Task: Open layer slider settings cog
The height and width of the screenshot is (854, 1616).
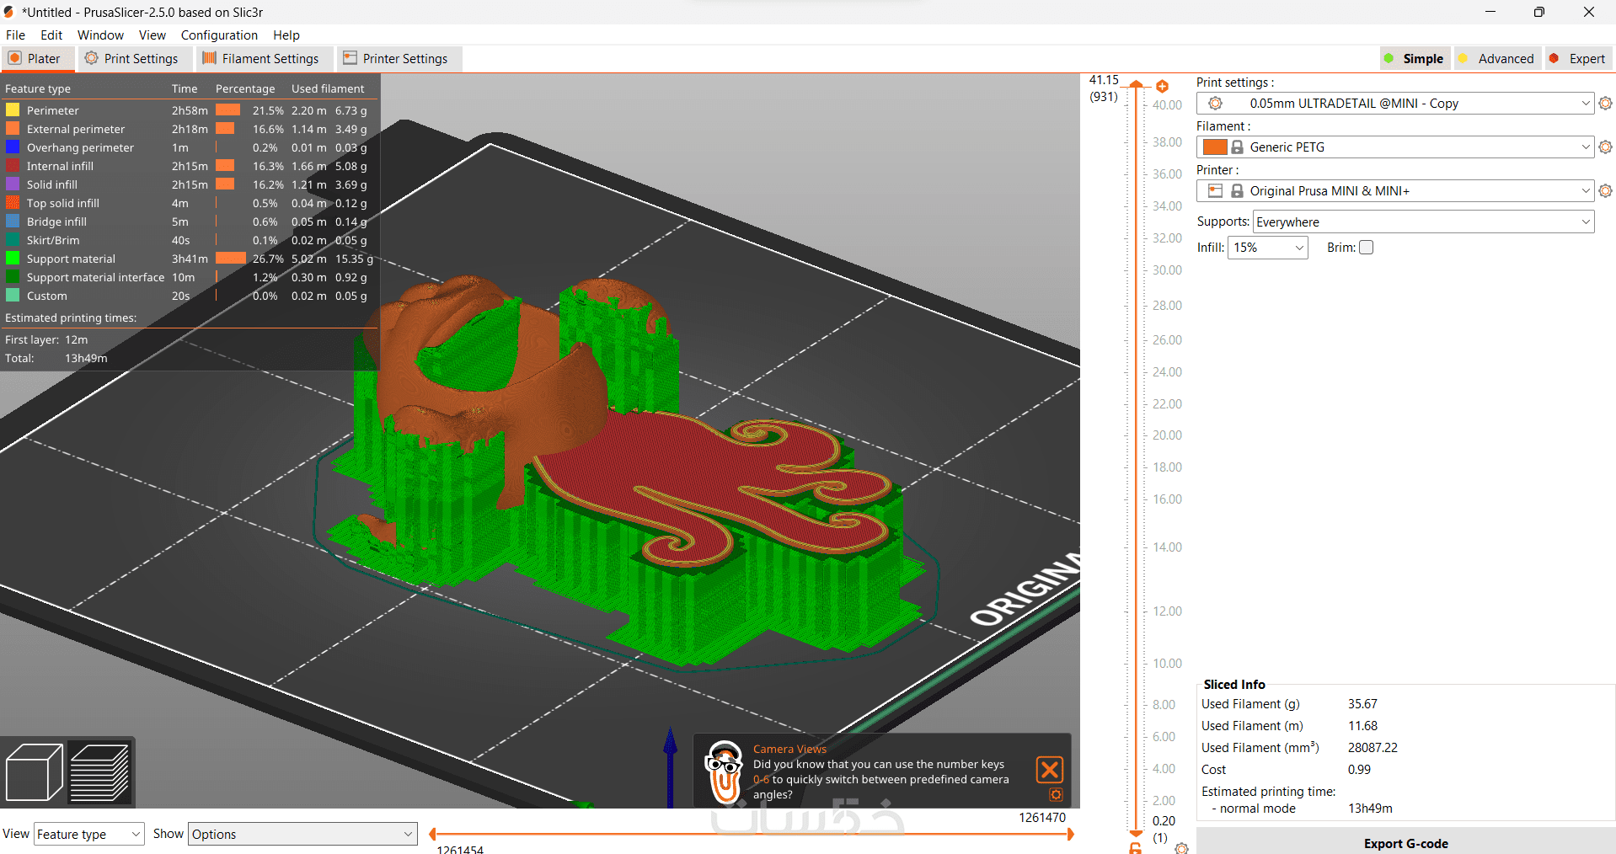Action: pyautogui.click(x=1181, y=848)
